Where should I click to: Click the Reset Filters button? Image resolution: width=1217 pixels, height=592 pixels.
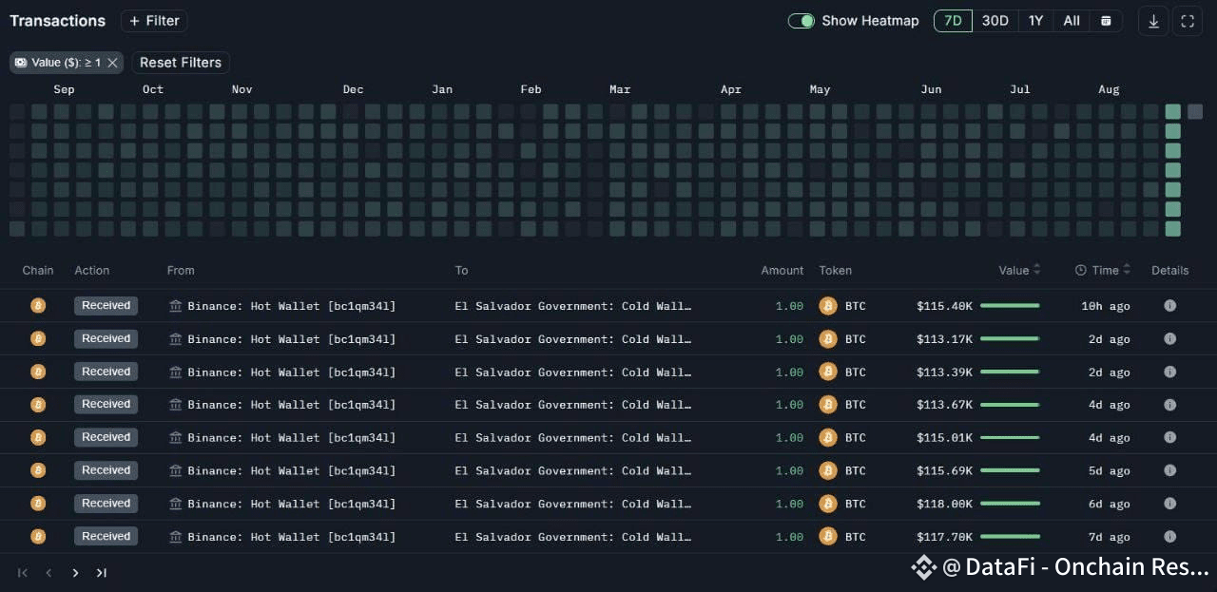click(x=181, y=63)
